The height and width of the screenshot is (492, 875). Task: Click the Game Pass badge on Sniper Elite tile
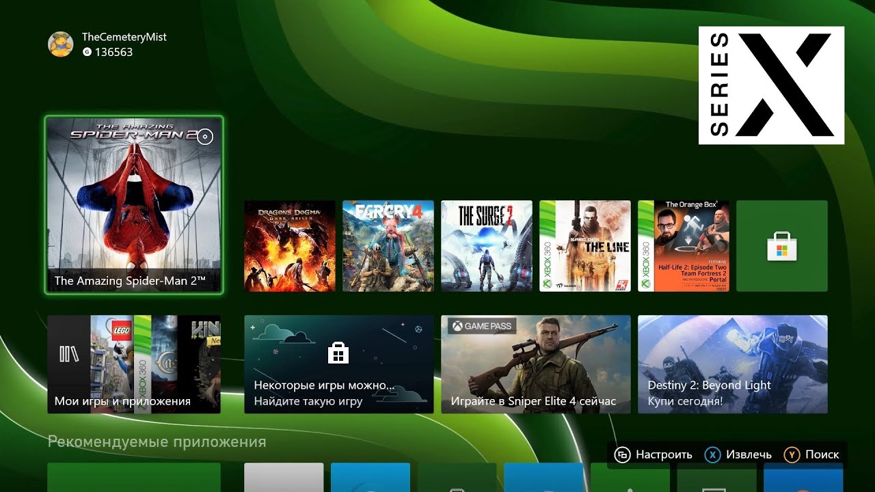(x=482, y=326)
